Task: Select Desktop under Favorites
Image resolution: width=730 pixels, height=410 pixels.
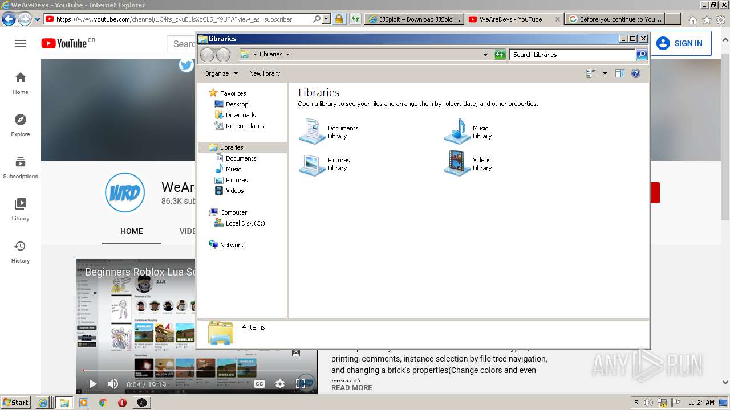Action: (232, 104)
